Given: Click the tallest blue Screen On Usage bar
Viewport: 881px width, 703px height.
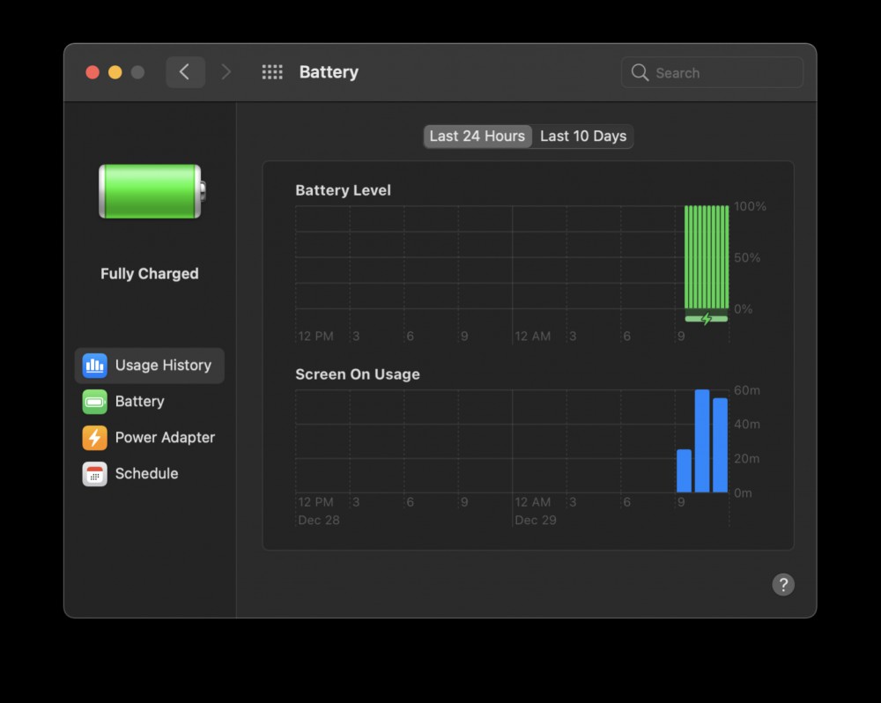Looking at the screenshot, I should [x=702, y=440].
